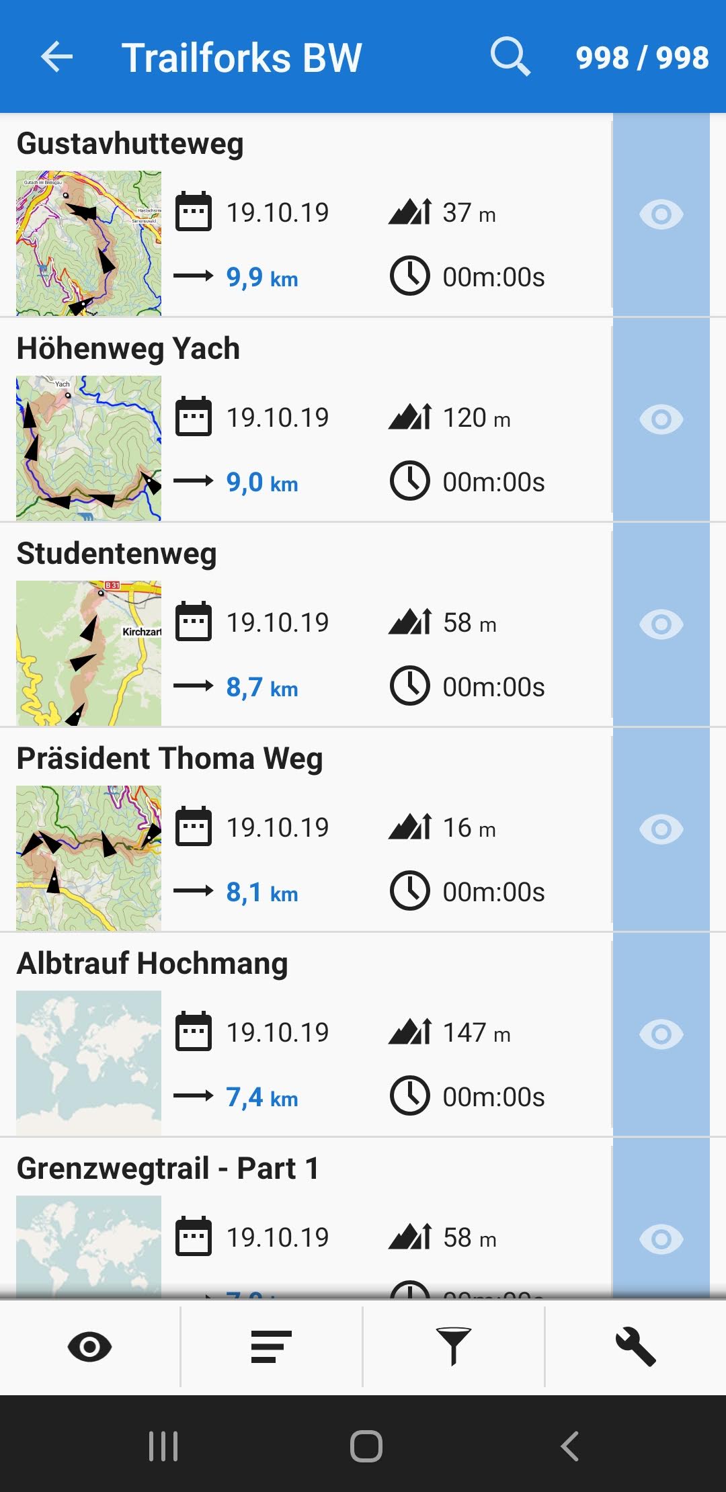Toggle visibility of Präsident Thoma Weg
The height and width of the screenshot is (1492, 726).
661,830
